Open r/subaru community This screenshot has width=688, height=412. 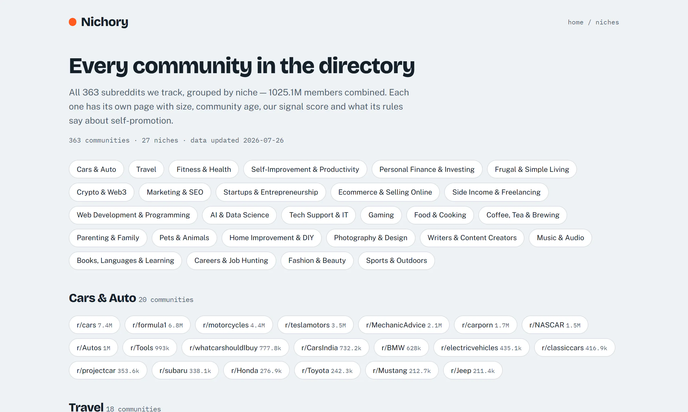pos(185,370)
